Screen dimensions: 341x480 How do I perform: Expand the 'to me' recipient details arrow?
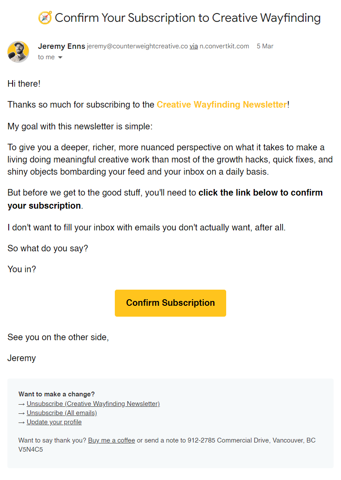point(60,57)
